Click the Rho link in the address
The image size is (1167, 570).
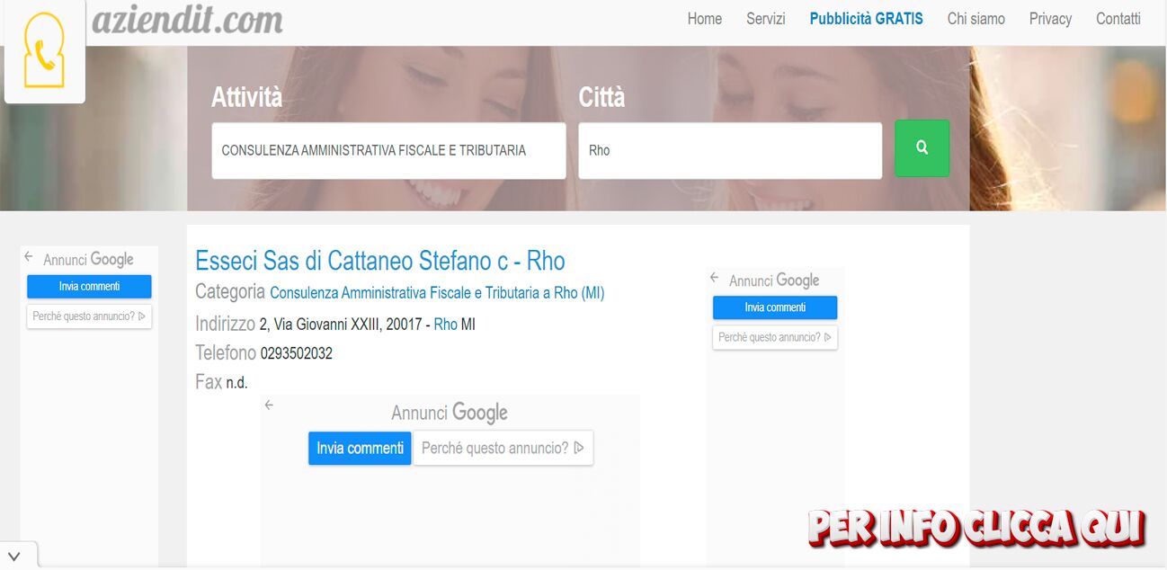click(x=445, y=325)
